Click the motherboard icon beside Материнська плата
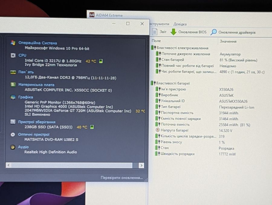 coord(13,84)
